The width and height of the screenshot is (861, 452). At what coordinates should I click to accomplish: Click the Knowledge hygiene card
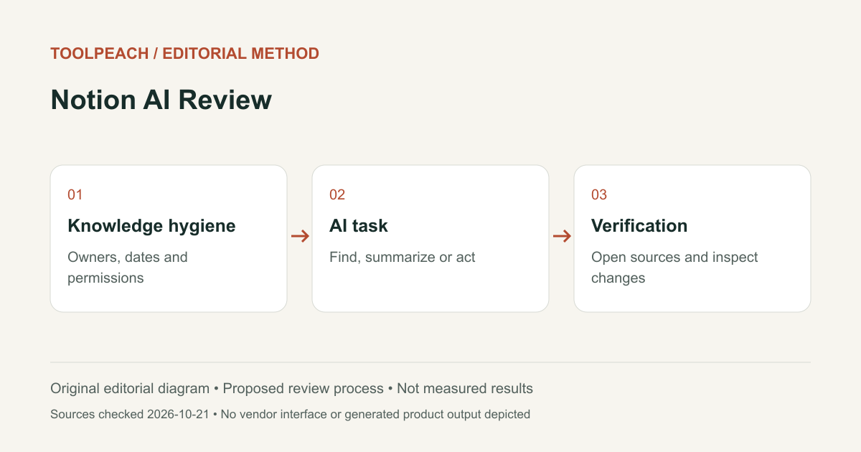click(169, 238)
